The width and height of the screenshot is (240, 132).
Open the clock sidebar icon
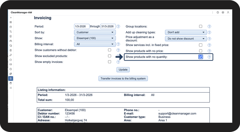click(x=11, y=69)
